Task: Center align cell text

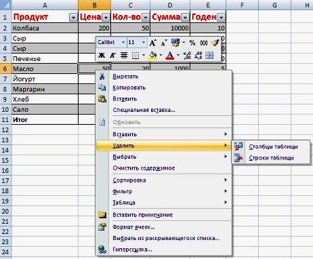Action: [124, 55]
